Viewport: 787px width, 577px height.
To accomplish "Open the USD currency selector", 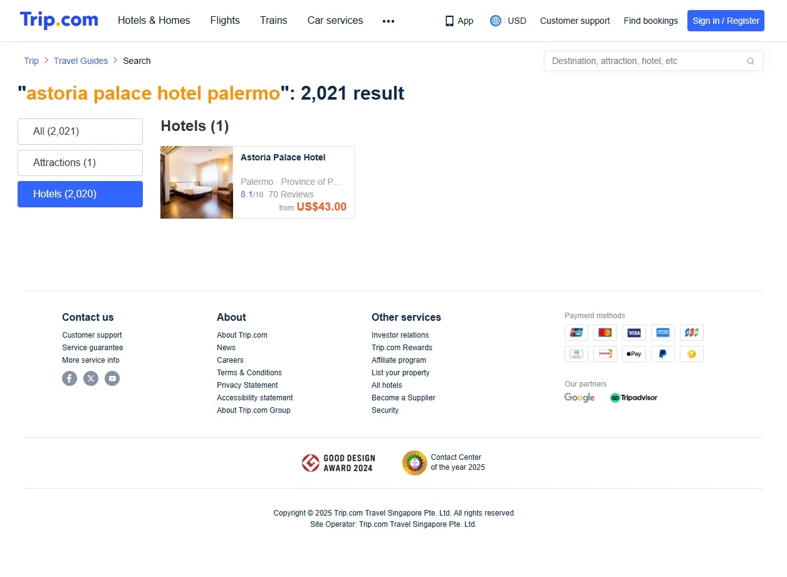I will [x=517, y=21].
